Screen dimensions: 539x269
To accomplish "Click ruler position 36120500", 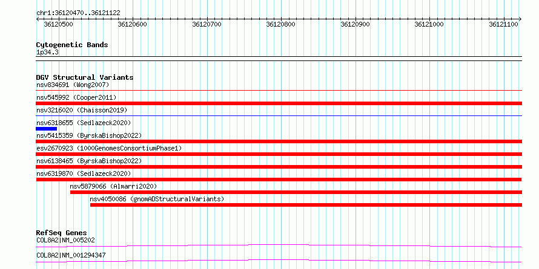I will click(58, 24).
